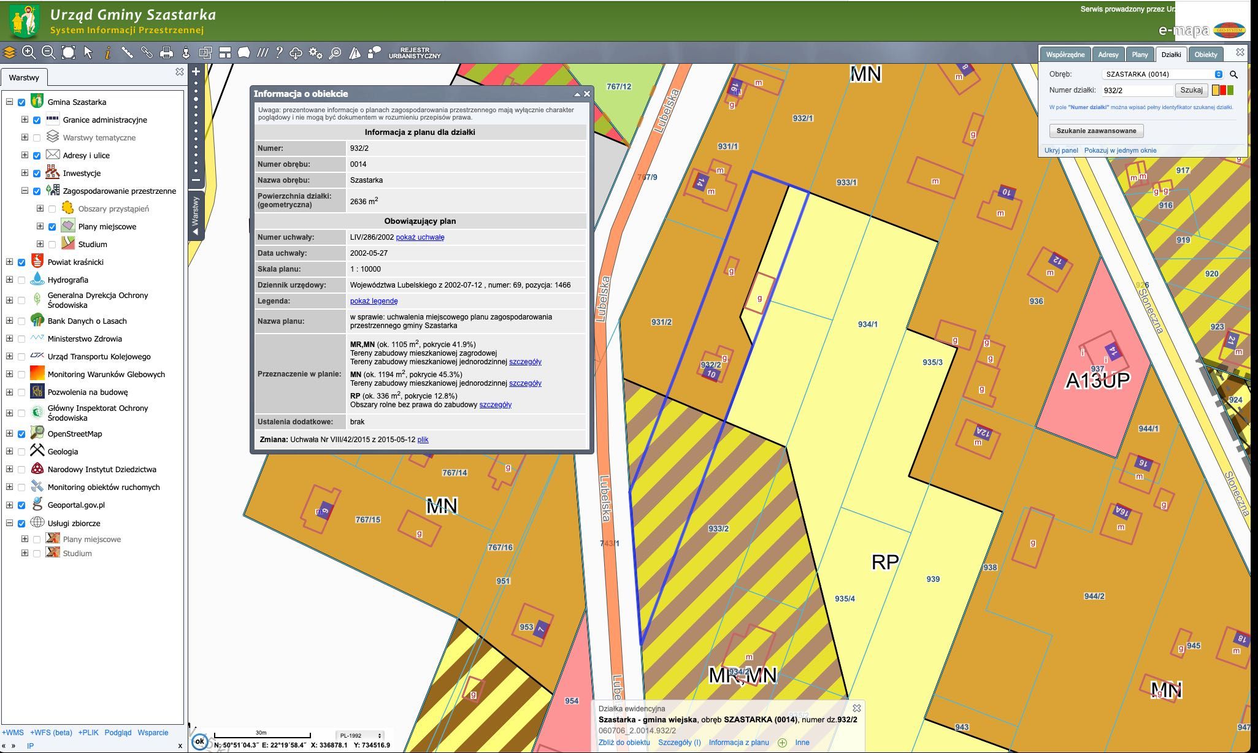Viewport: 1258px width, 753px height.
Task: Click the plus icon beside Informacja z planu
Action: point(782,743)
